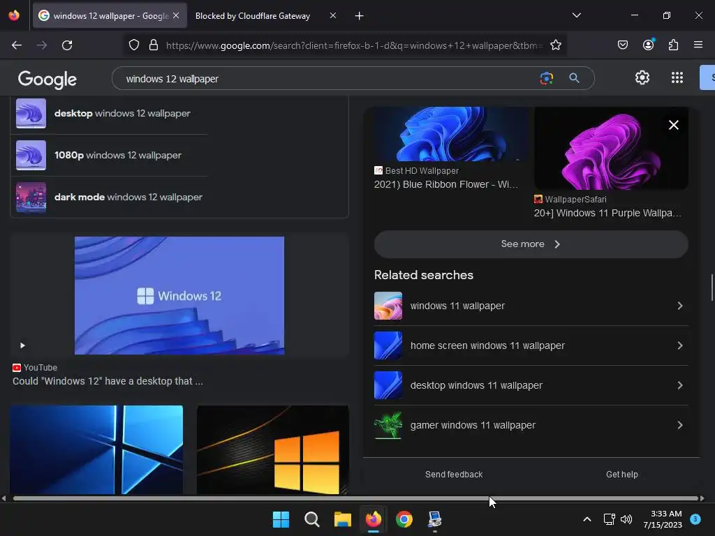Click the Firefox taskbar icon
The image size is (715, 536).
tap(374, 519)
